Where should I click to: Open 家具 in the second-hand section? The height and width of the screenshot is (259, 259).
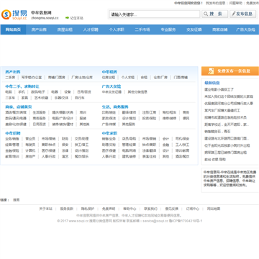point(24,98)
